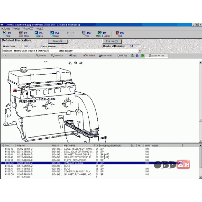Click the illustration vertical scrollbar thumb

point(200,120)
